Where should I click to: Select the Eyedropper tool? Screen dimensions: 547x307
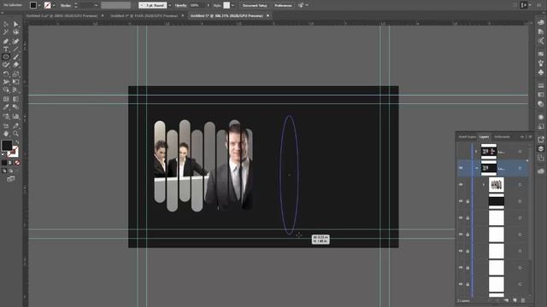coord(6,107)
